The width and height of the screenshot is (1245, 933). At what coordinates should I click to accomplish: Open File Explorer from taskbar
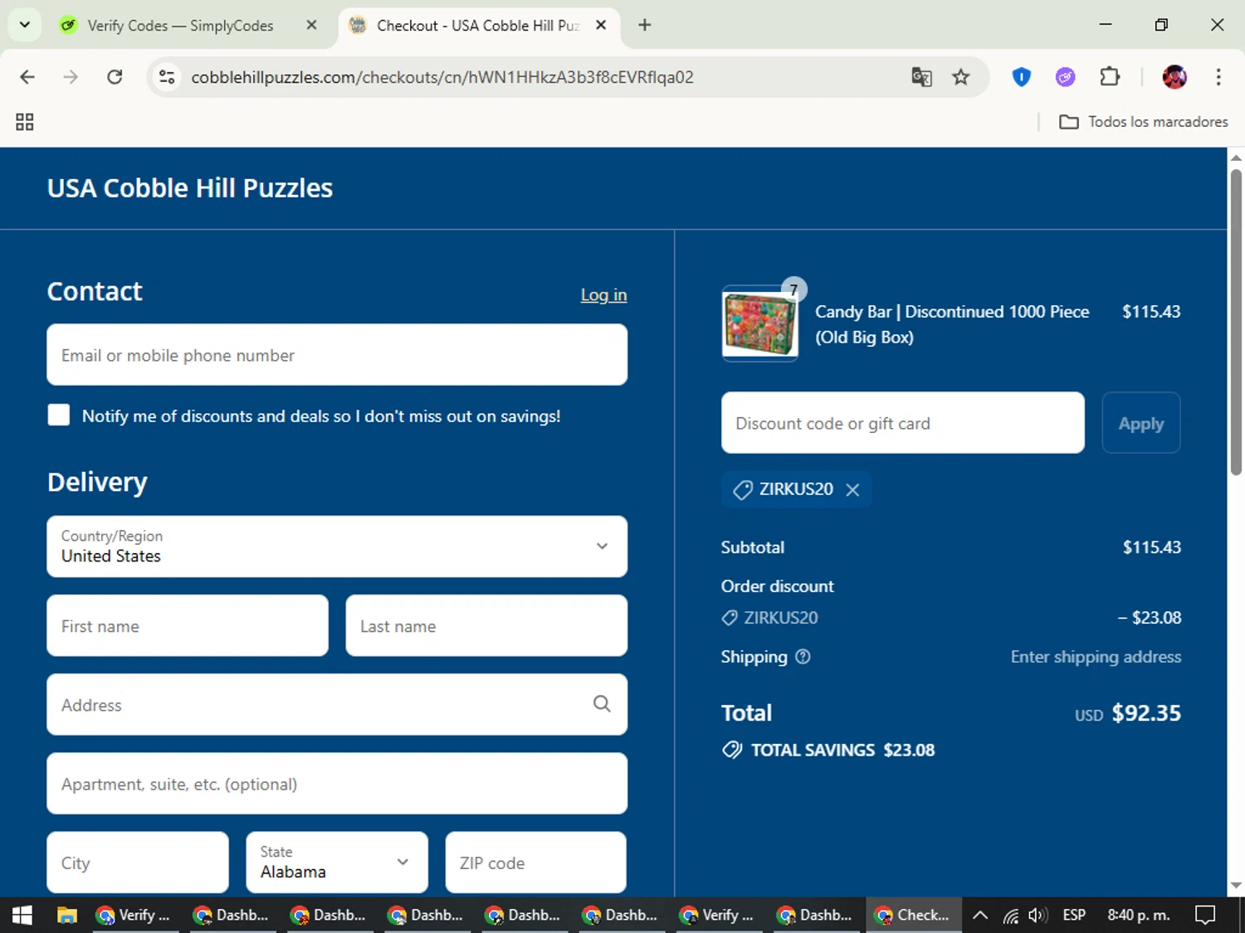[x=66, y=915]
